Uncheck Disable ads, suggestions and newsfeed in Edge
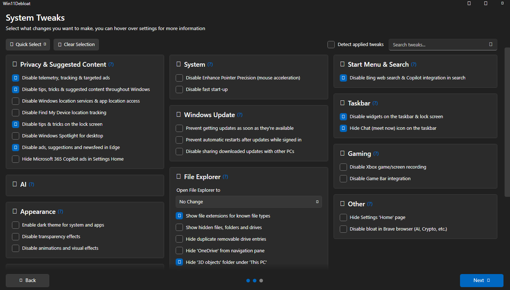This screenshot has height=290, width=510. click(16, 148)
